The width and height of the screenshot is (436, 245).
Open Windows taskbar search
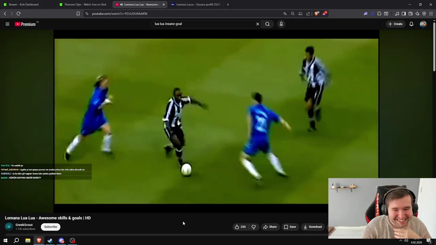16,241
